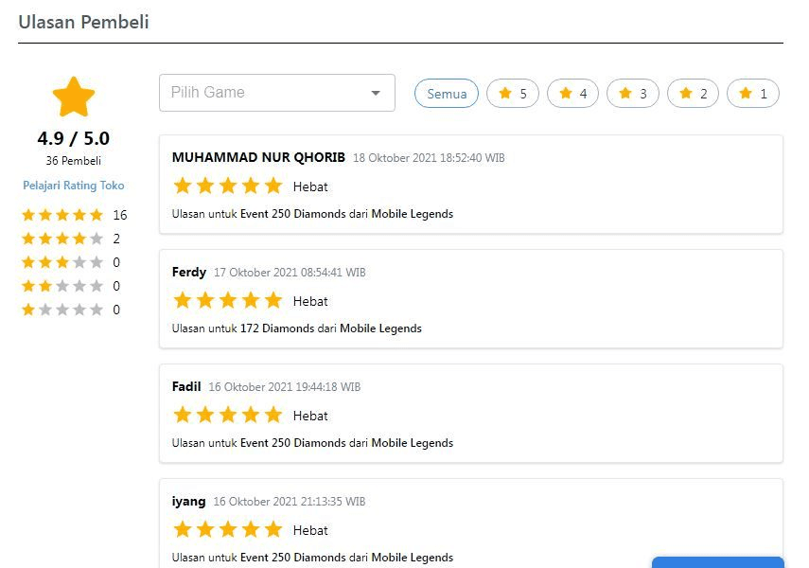
Task: Filter reviews by 3 stars
Action: (633, 94)
